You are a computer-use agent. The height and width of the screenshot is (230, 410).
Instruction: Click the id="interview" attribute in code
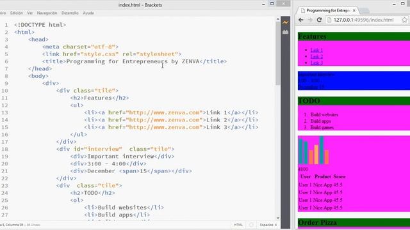[98, 149]
